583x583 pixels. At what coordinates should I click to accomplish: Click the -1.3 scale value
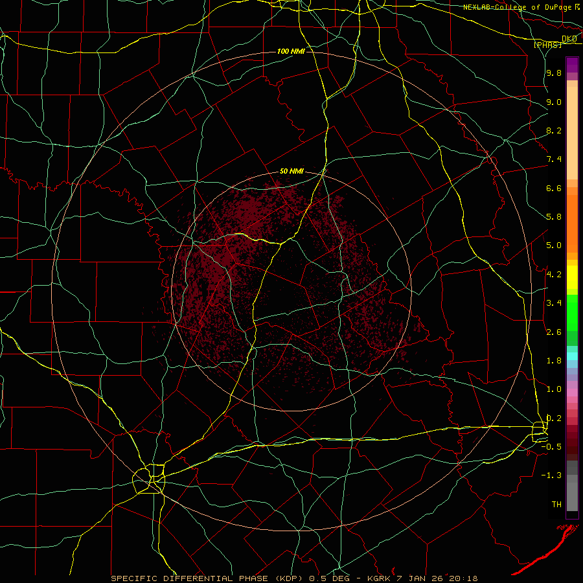point(552,475)
